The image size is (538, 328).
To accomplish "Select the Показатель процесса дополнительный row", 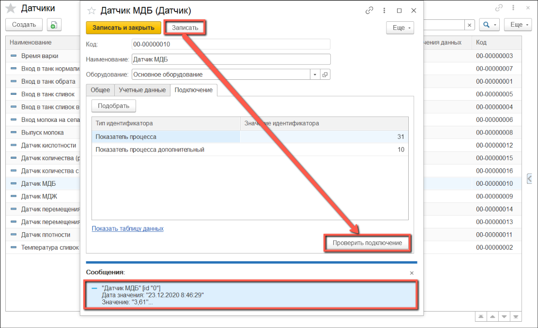I will (x=150, y=150).
